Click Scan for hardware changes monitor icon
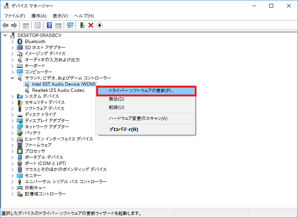The image size is (298, 218). tap(70, 25)
